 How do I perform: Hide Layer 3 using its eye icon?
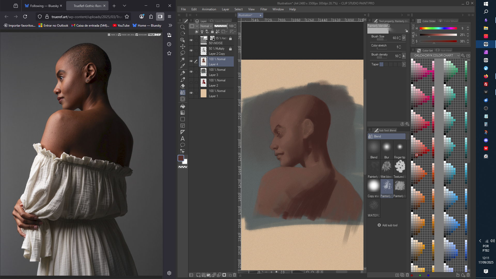[191, 72]
